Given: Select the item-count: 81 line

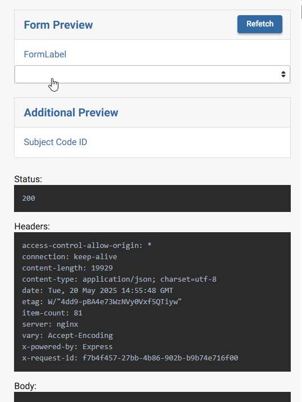Looking at the screenshot, I should 52,313.
